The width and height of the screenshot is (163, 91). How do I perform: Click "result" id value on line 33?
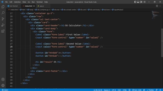pyautogui.click(x=48, y=62)
